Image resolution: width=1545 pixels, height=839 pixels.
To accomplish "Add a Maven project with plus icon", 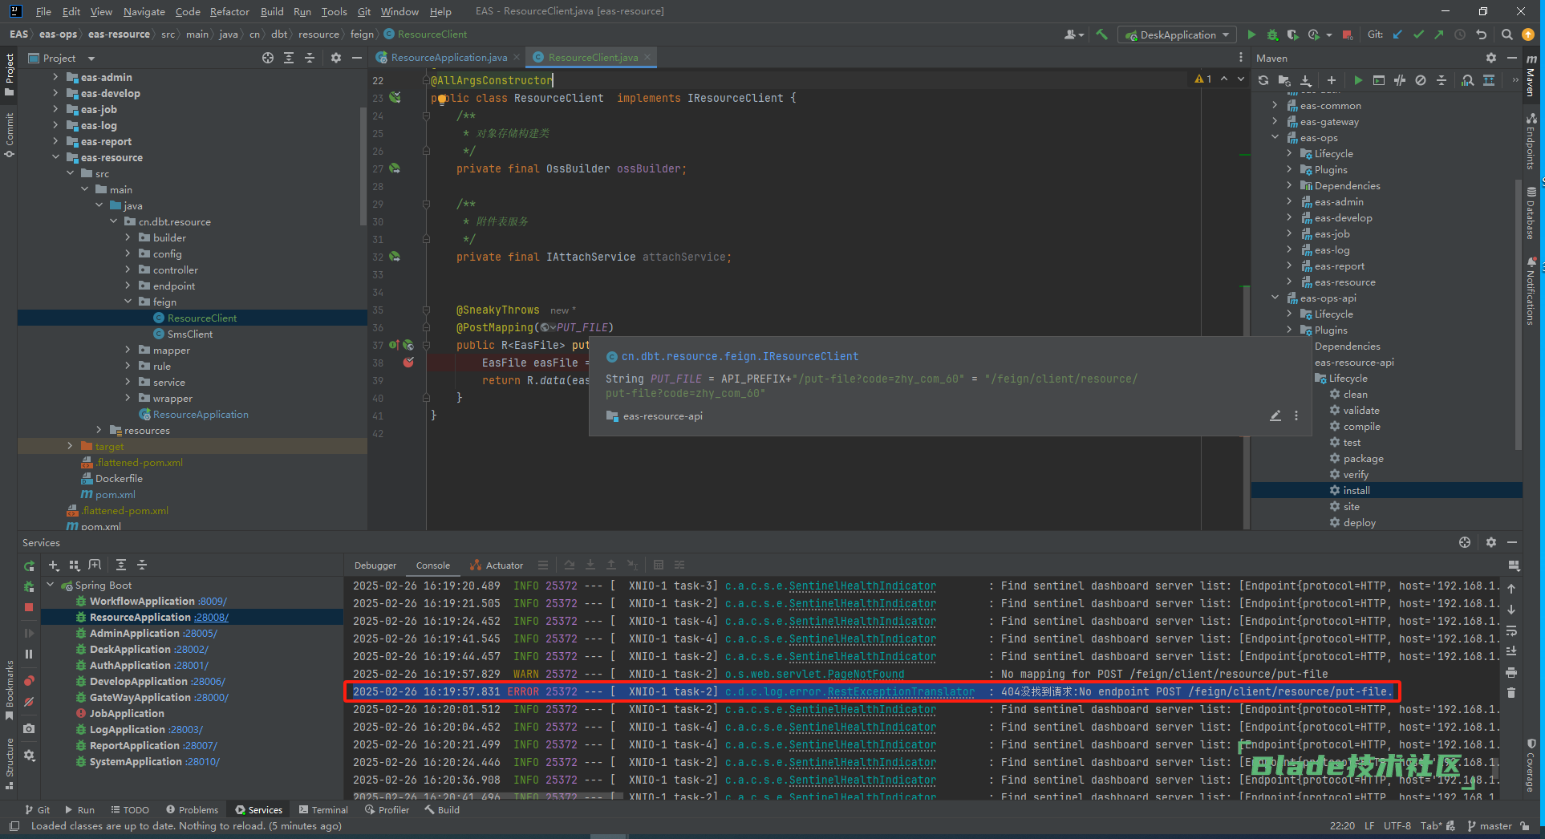I will click(x=1332, y=80).
